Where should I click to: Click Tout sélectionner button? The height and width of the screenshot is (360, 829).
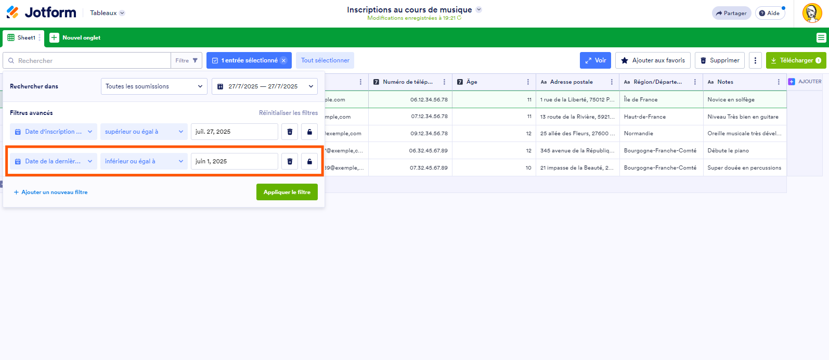coord(325,60)
